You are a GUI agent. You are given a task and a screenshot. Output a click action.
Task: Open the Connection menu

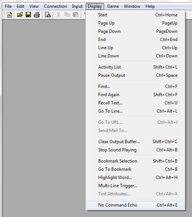[x=55, y=6]
